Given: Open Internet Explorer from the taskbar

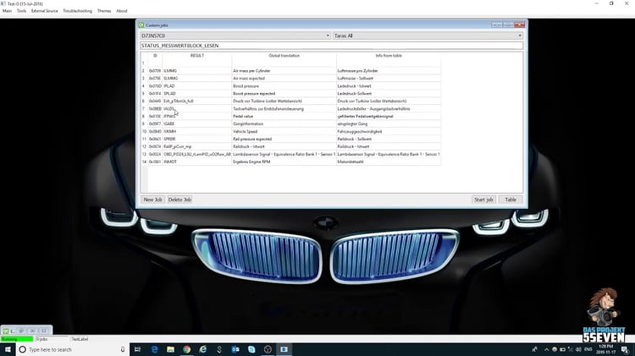Looking at the screenshot, I should coord(203,349).
